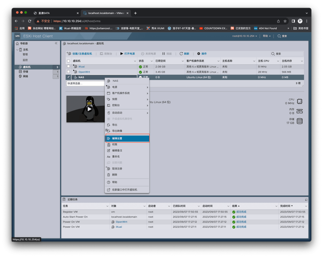Check the OpenWrt virtual machine checkbox
323x257 pixels.
tap(68, 72)
